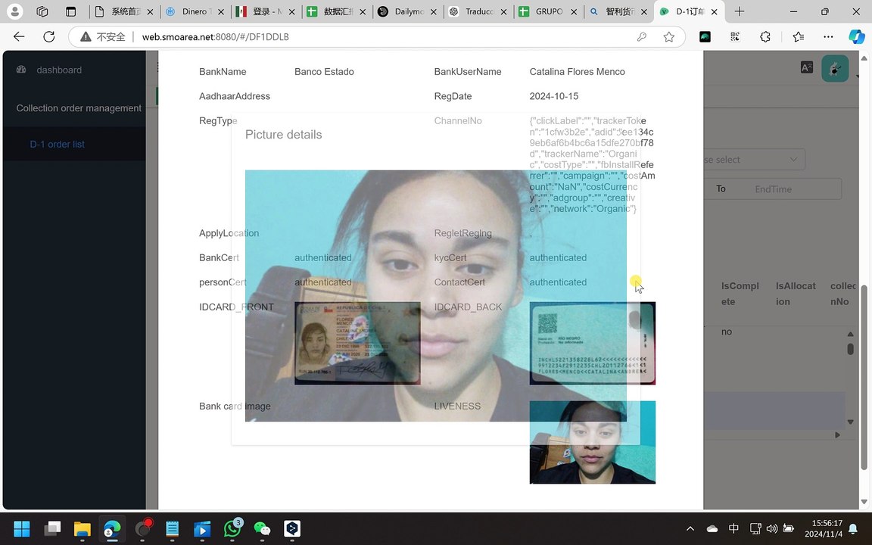Open the IDCARD_BACK thumbnail image
The height and width of the screenshot is (545, 872).
(592, 343)
